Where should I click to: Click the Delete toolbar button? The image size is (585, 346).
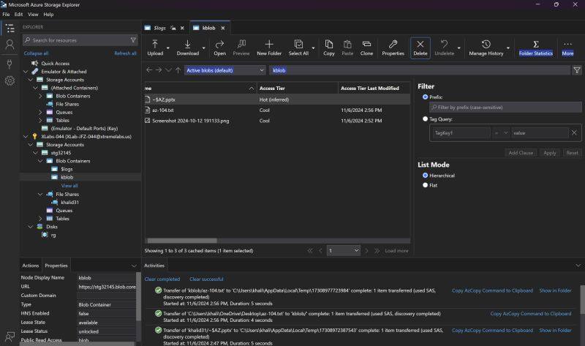tap(420, 48)
